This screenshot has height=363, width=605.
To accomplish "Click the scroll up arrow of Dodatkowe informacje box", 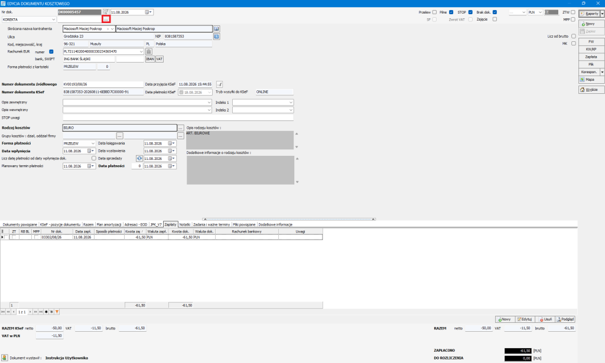I will [297, 159].
